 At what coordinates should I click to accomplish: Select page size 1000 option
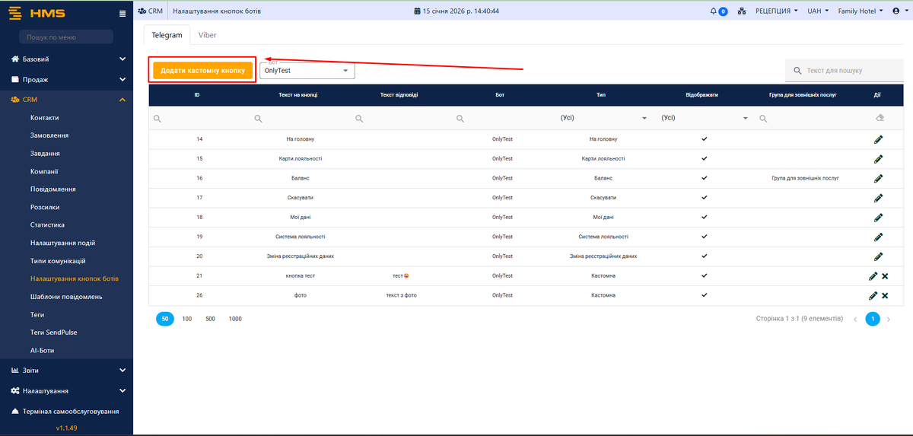click(235, 319)
